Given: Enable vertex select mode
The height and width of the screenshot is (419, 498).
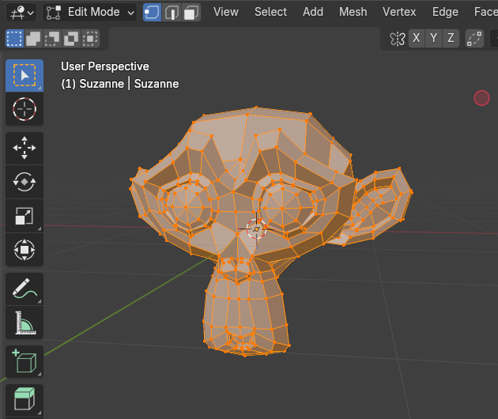Looking at the screenshot, I should click(152, 13).
